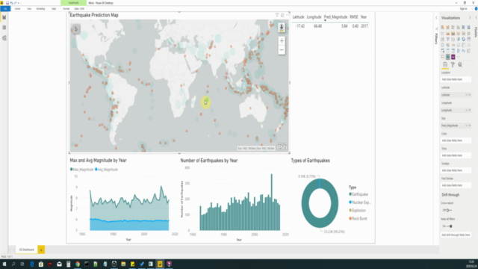Open the Longitude field dropdown arrow
Screen dimensions: 478x269
[x=466, y=110]
